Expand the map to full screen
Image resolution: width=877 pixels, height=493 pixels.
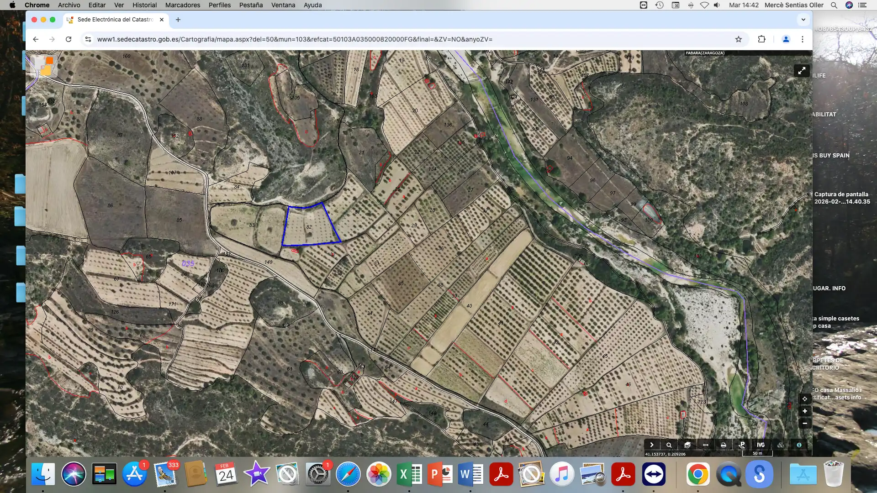[x=802, y=71]
